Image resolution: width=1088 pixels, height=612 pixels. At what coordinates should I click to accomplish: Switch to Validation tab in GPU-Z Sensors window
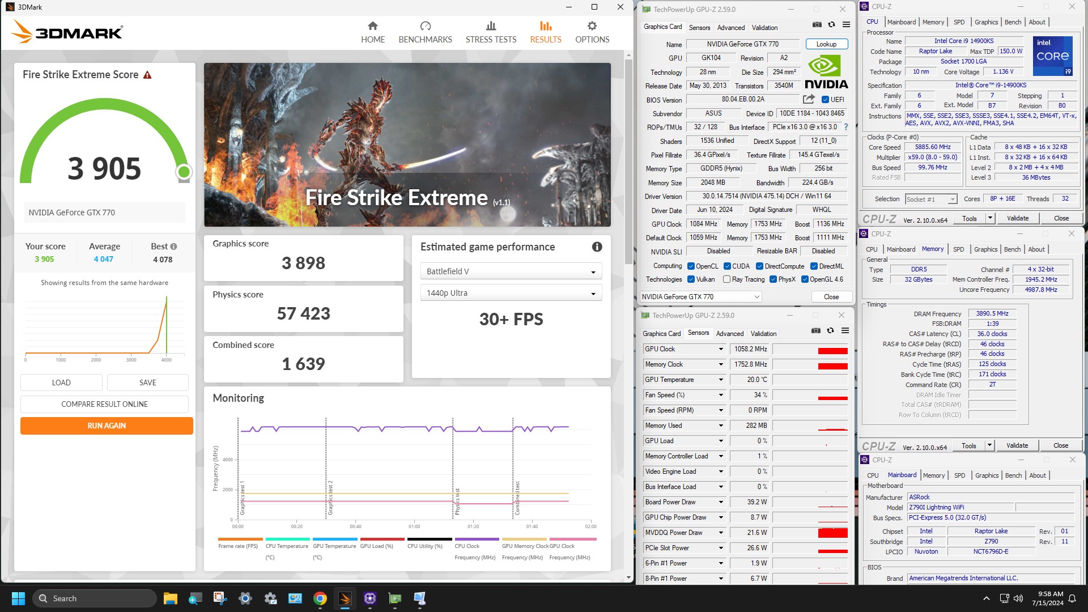763,334
